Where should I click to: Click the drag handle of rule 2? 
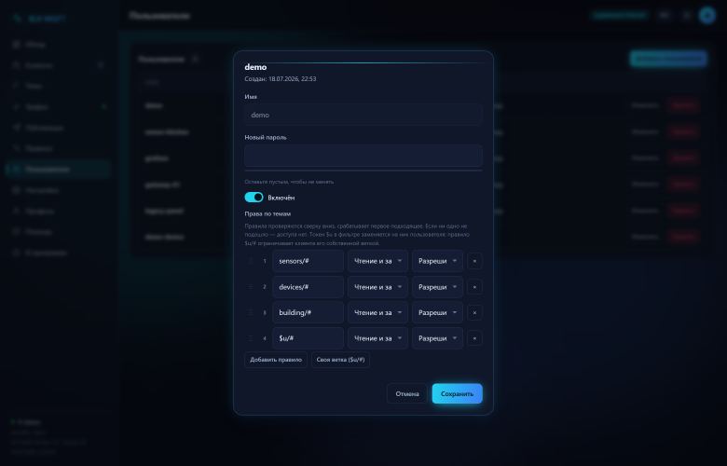click(x=251, y=287)
